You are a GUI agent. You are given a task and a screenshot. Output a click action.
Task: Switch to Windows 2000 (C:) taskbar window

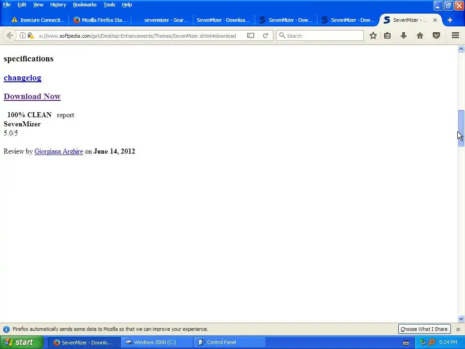(157, 343)
